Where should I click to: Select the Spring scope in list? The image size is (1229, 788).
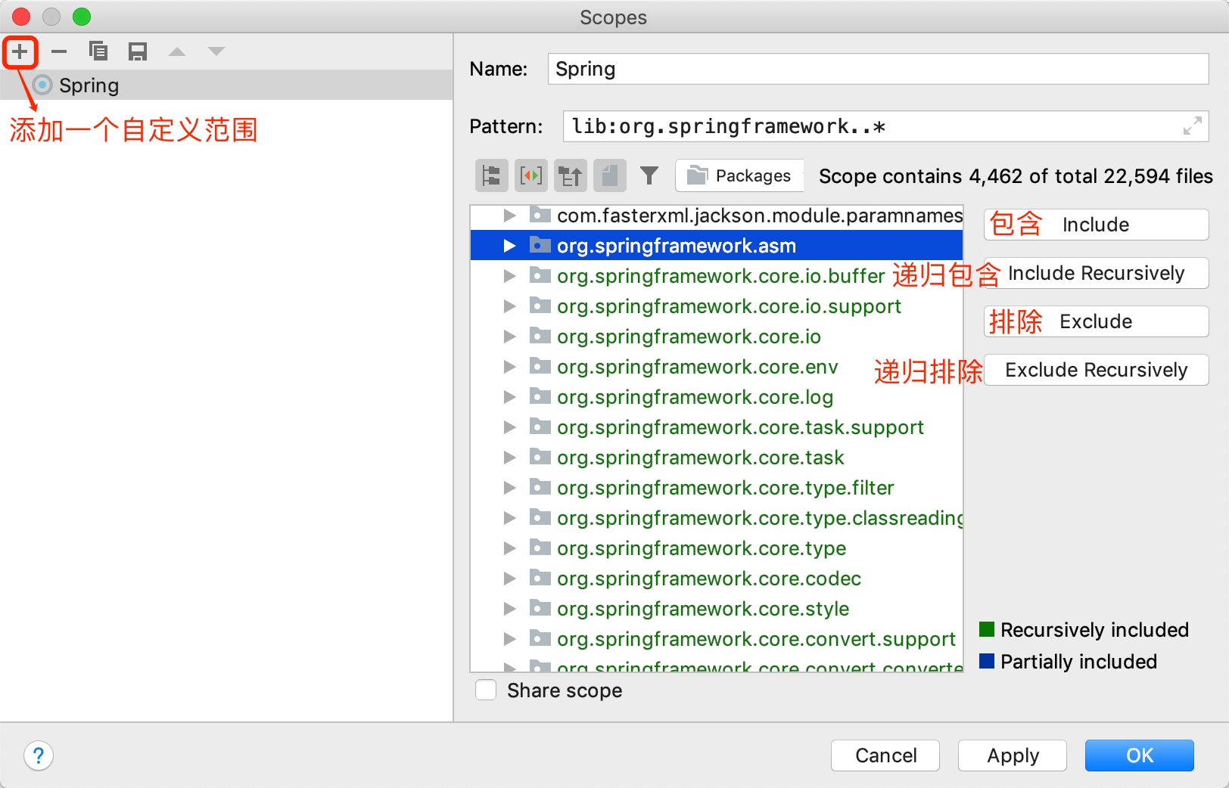(89, 85)
